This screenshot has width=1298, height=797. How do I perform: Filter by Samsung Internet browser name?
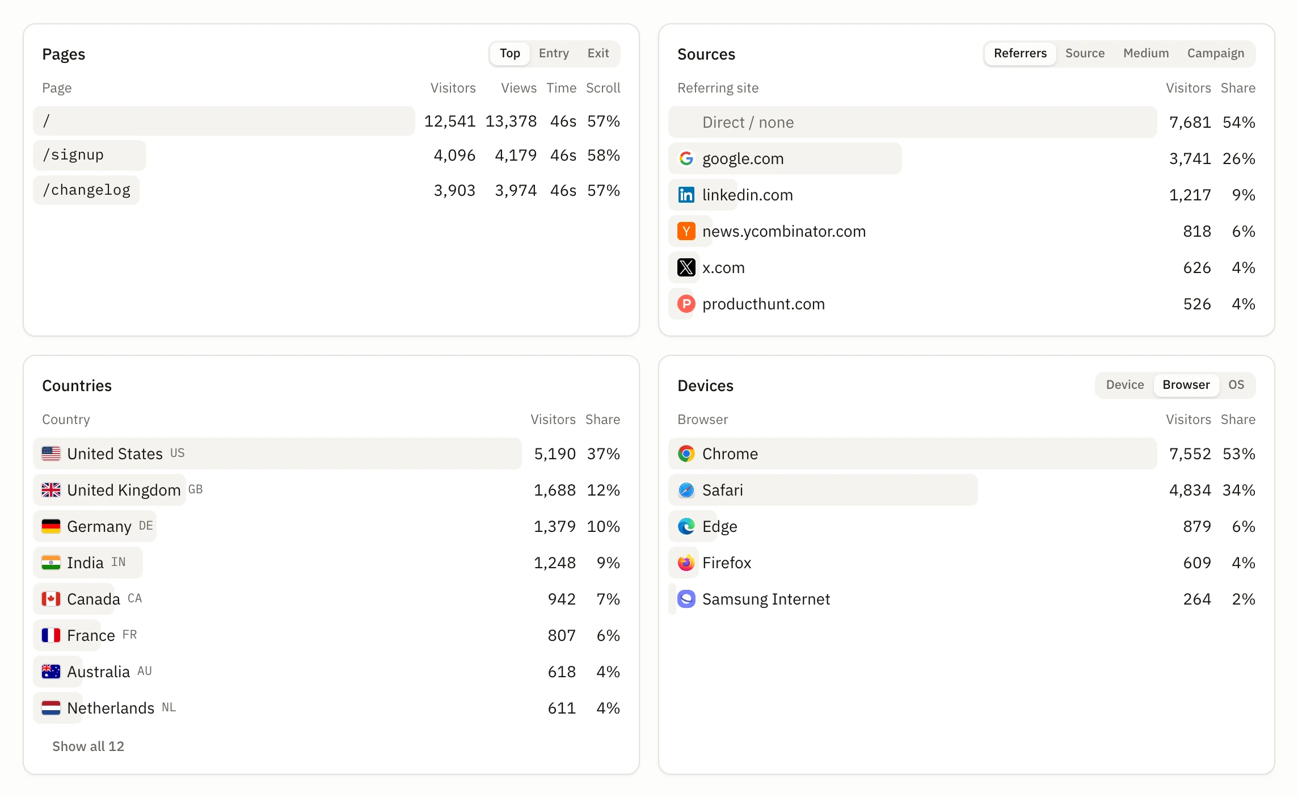click(x=766, y=599)
